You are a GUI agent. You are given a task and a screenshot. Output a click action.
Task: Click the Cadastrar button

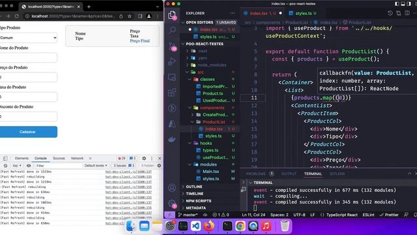pos(28,132)
